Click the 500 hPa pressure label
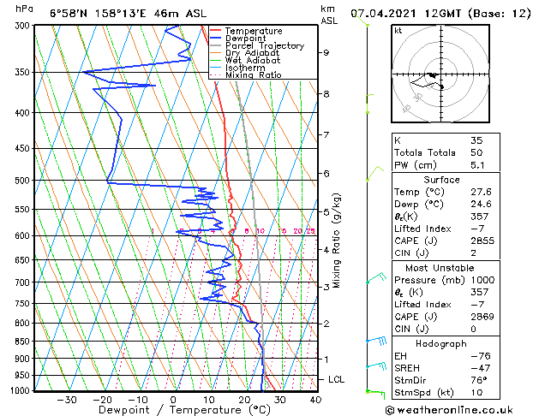Viewport: 539px width, 416px height. tap(22, 181)
